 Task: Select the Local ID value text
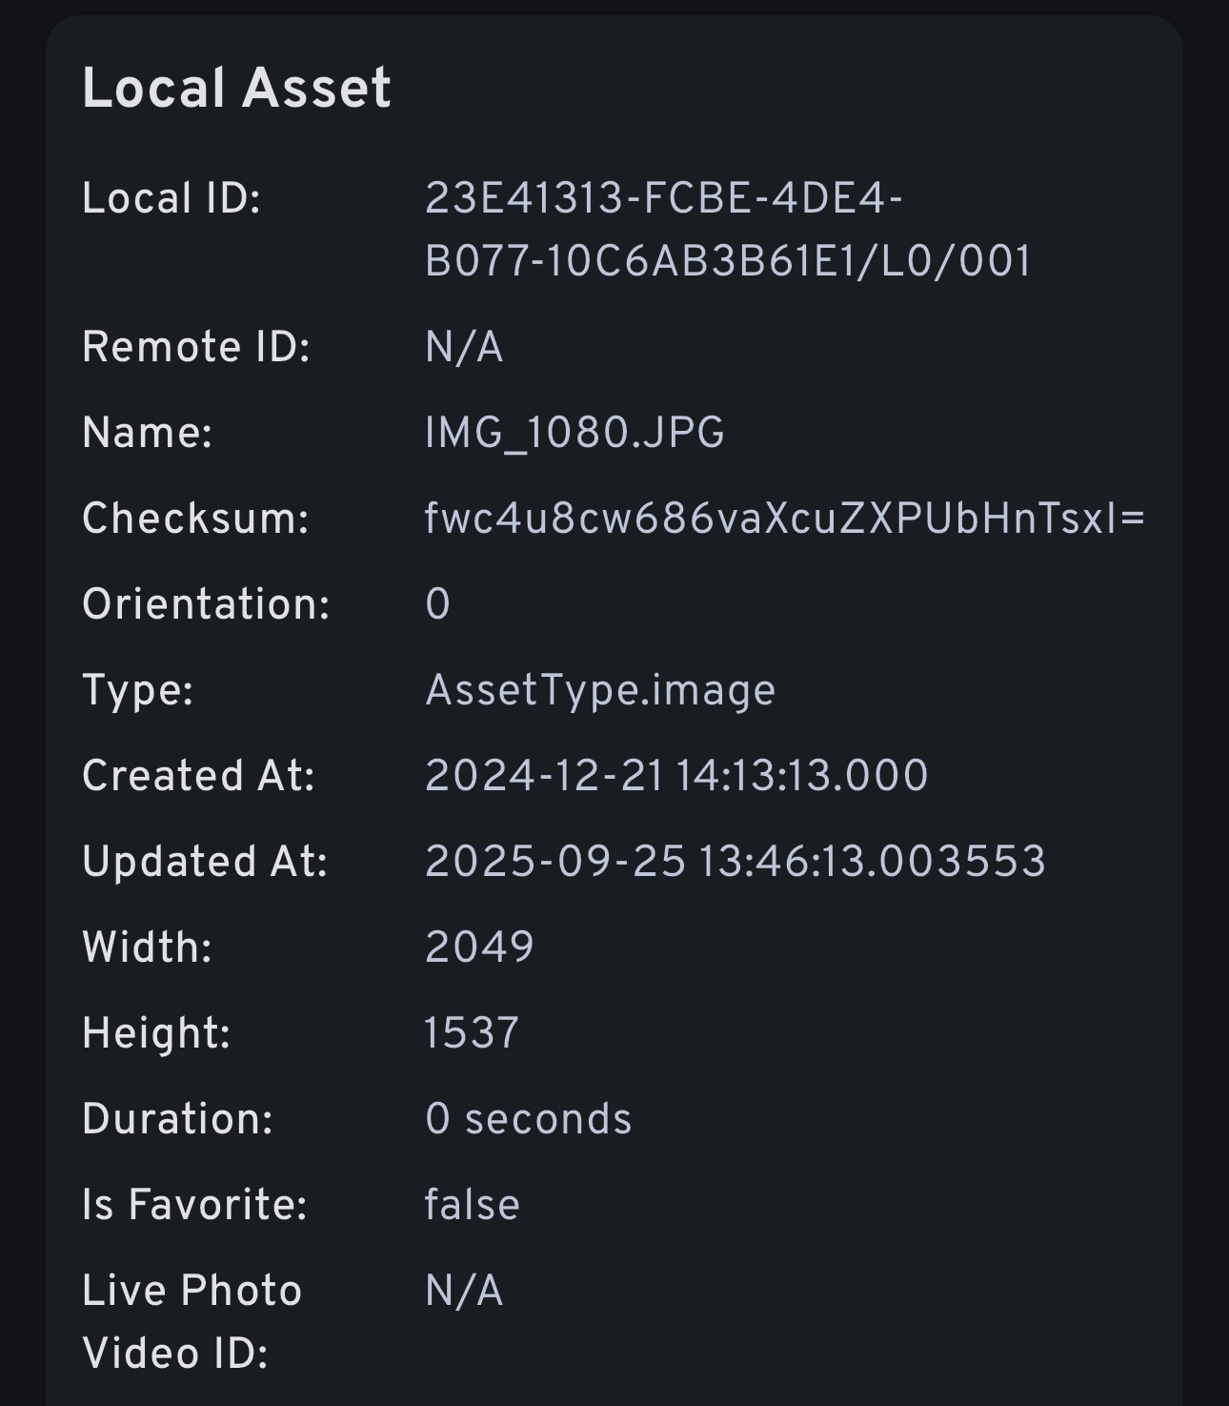click(x=728, y=230)
